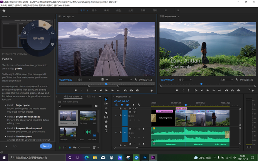Viewport: 258px width, 161px height.
Task: Click the Next tutorial button
Action: click(46, 146)
